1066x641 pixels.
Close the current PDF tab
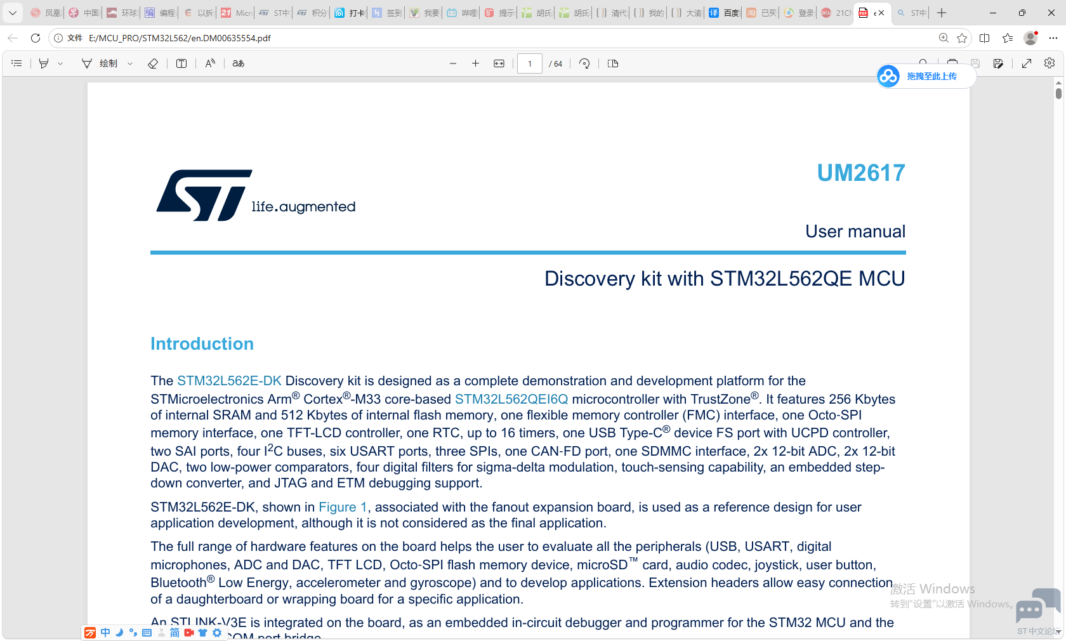click(881, 13)
